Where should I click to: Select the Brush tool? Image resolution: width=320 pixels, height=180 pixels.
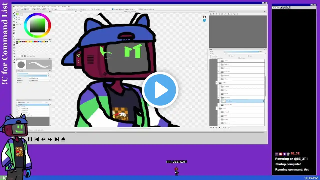pos(14,13)
